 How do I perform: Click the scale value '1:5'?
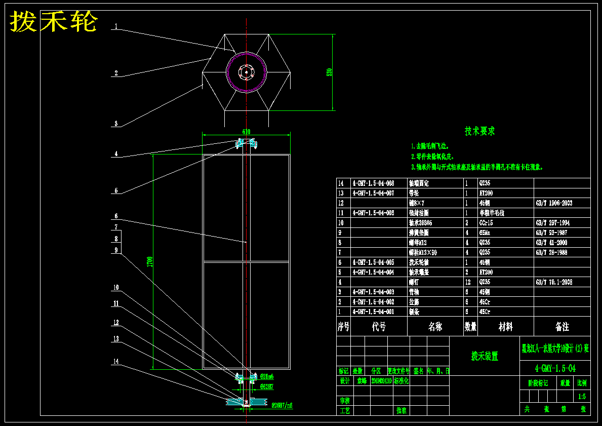(582, 396)
